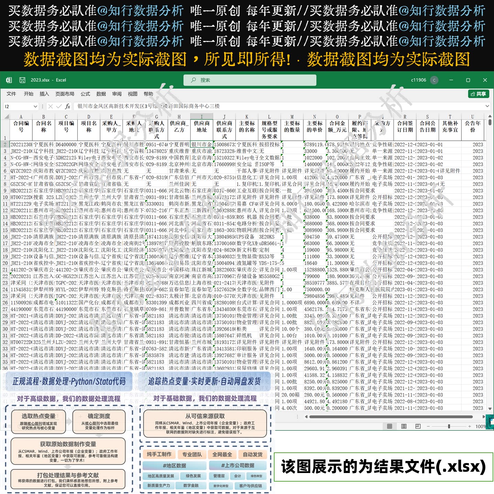This screenshot has height=494, width=494.
Task: Click the zoom out minus icon
Action: click(429, 426)
